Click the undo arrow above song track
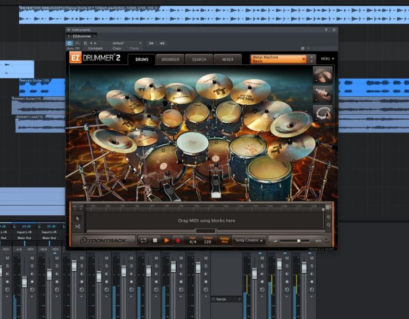 coord(75,207)
